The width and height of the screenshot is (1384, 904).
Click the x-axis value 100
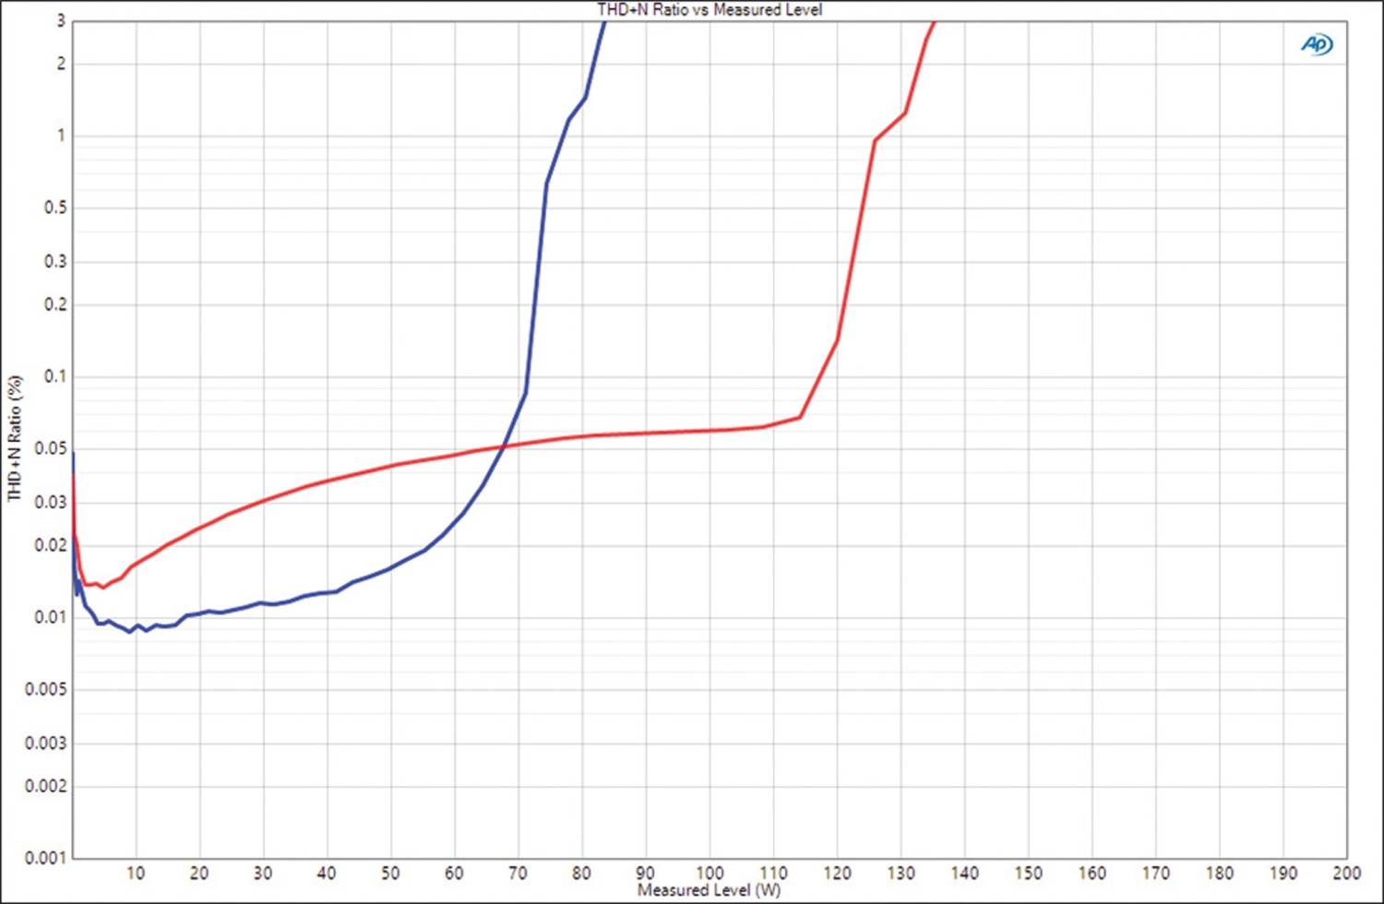tap(710, 873)
